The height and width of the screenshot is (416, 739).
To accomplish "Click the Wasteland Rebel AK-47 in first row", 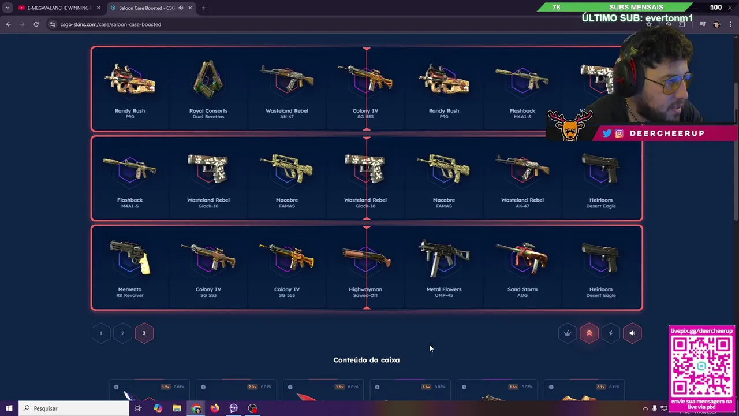I will pyautogui.click(x=287, y=89).
